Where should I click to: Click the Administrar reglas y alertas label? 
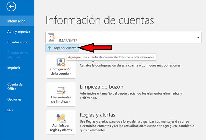pos(60,128)
